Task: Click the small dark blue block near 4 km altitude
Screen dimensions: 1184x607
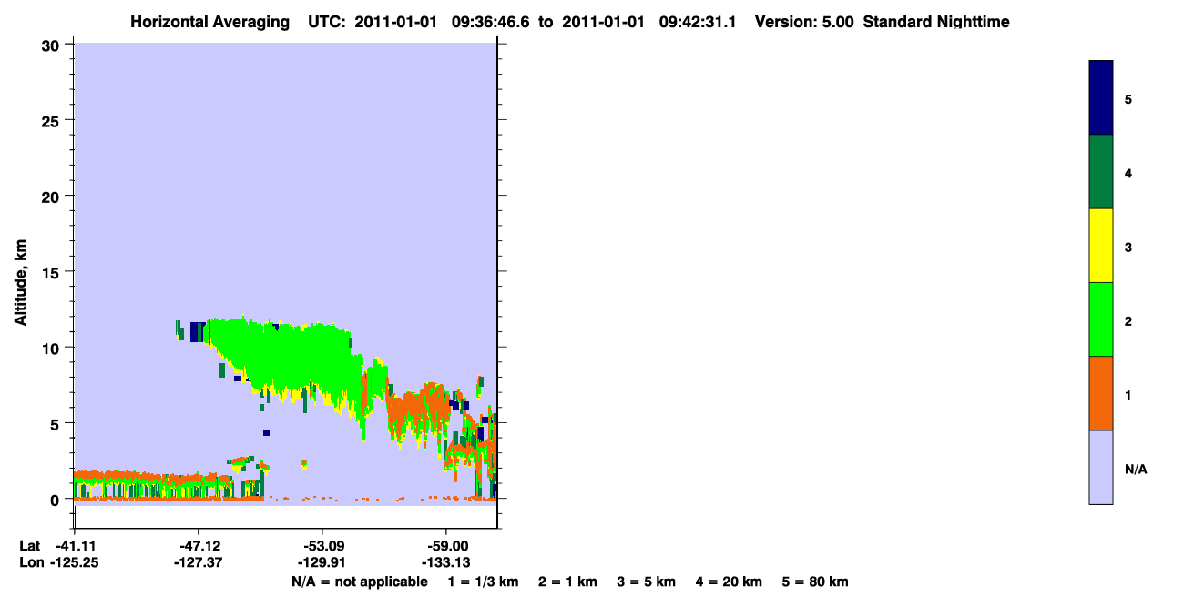Action: [267, 433]
